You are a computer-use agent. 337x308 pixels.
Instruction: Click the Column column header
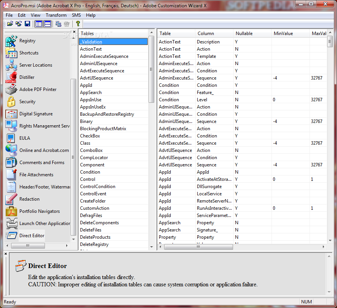click(214, 34)
